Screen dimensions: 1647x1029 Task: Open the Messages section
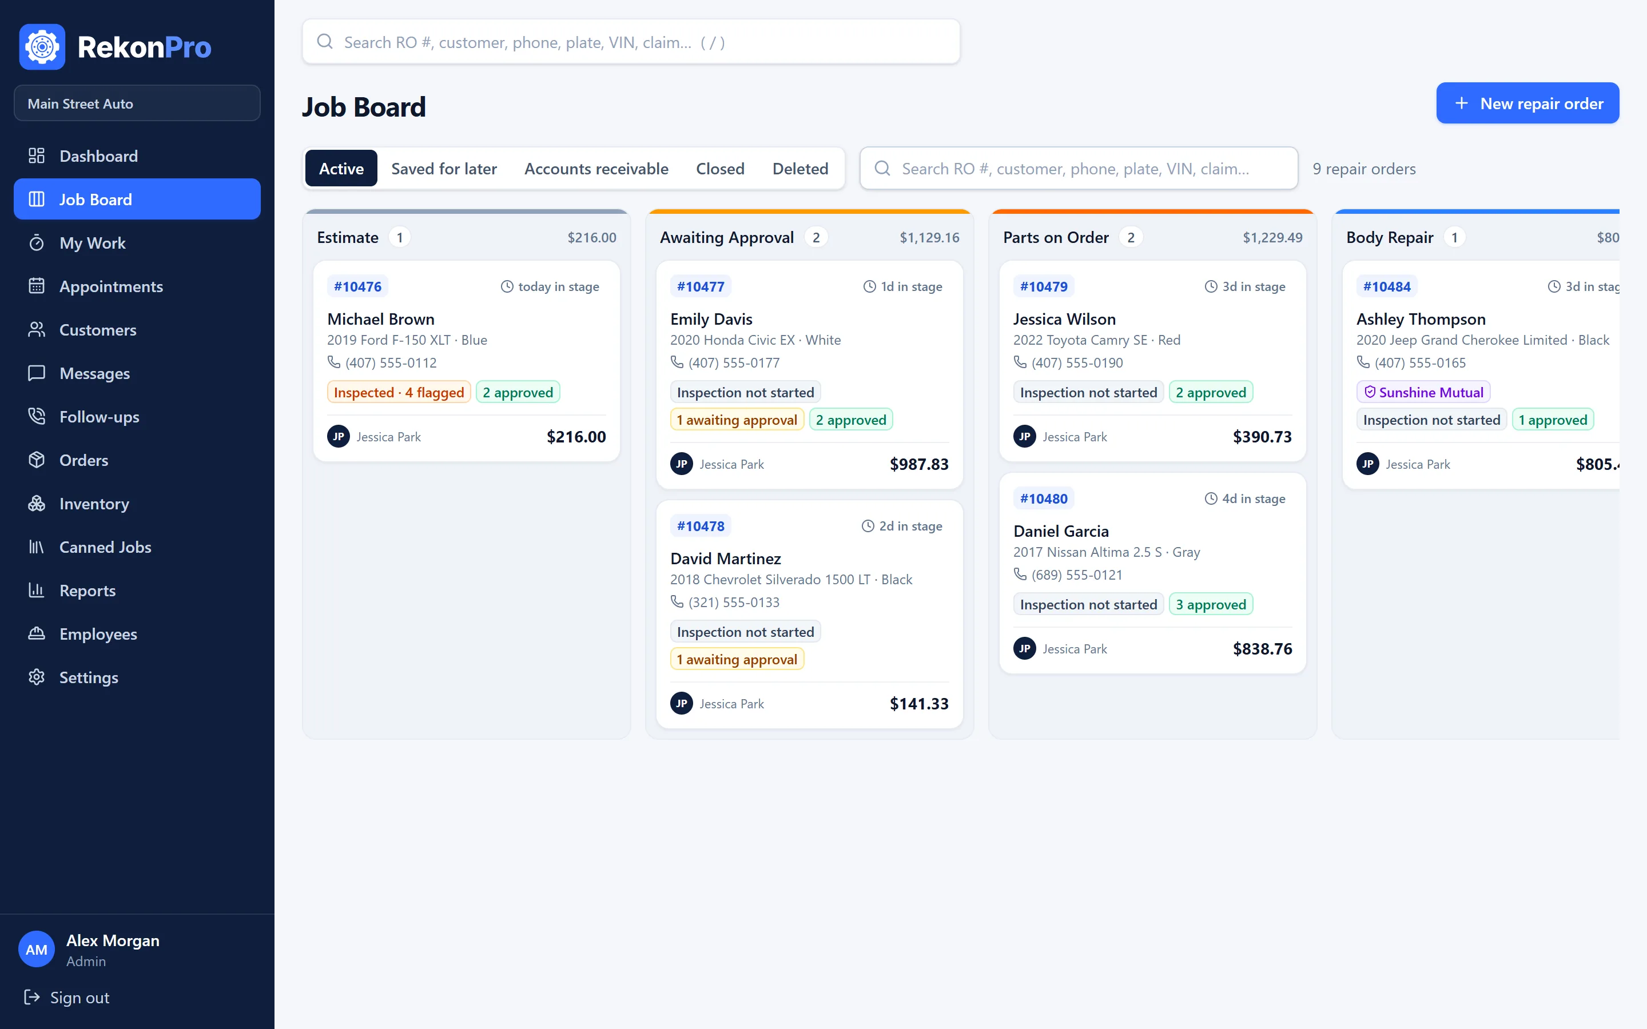[137, 373]
